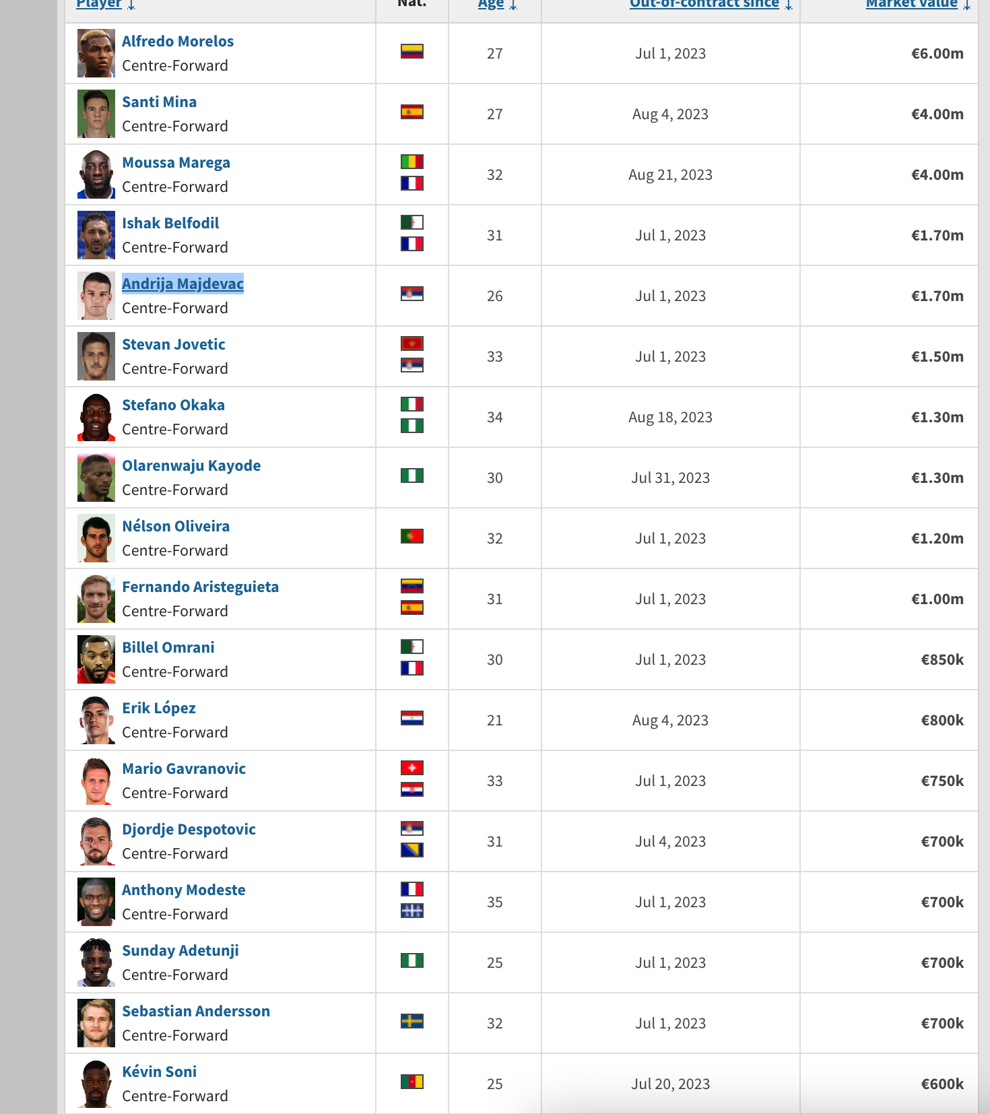Click the Colombia flag beside Alfredo Morelos

point(411,51)
